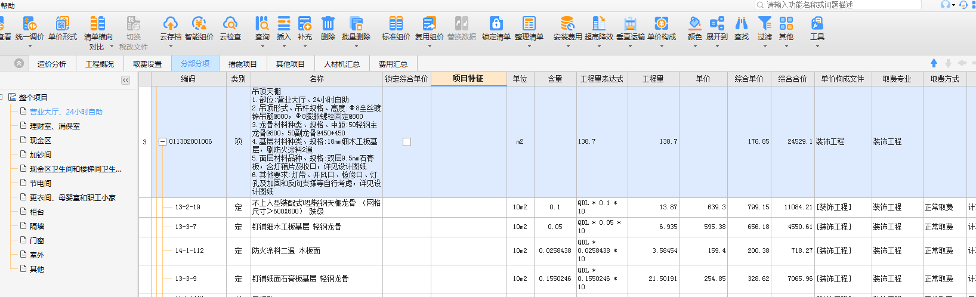Image resolution: width=976 pixels, height=297 pixels.
Task: Click the 删除 trash icon
Action: 328,23
